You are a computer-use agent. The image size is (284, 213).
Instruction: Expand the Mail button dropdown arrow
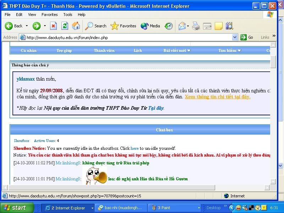[187, 26]
